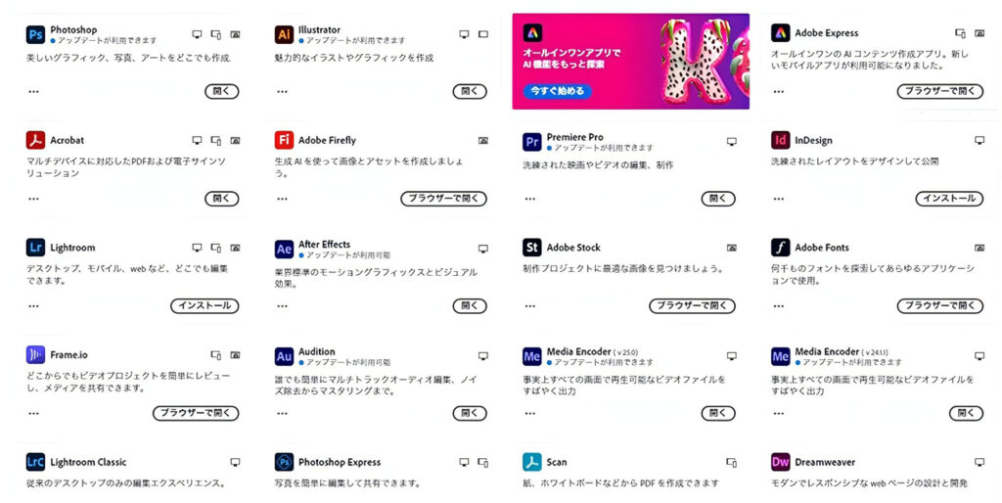This screenshot has height=503, width=1002.
Task: Open the three-dot menu for Acrobat
Action: click(x=34, y=199)
